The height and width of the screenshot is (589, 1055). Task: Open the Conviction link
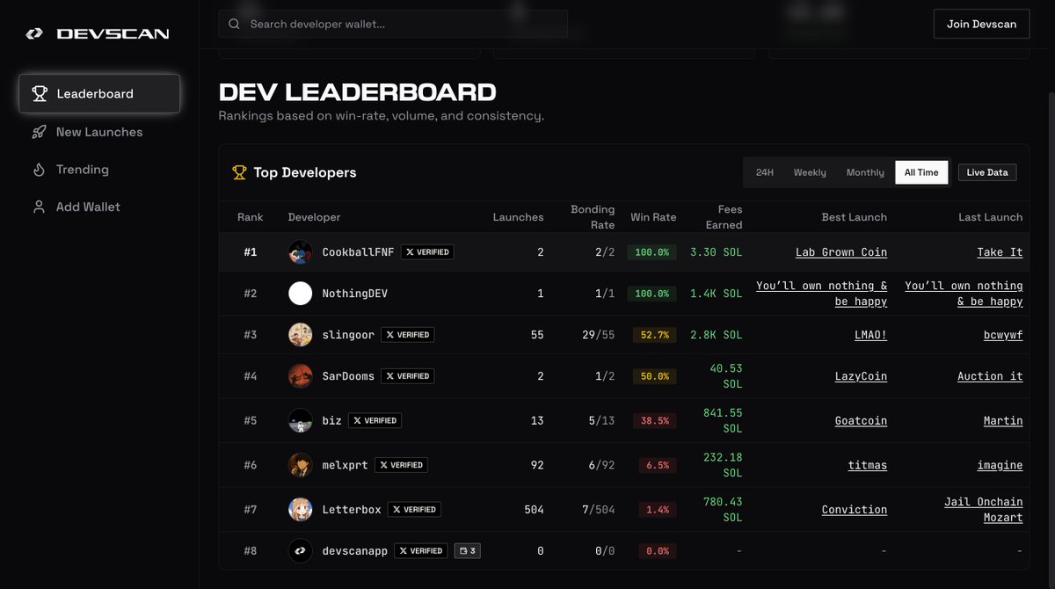pyautogui.click(x=855, y=510)
